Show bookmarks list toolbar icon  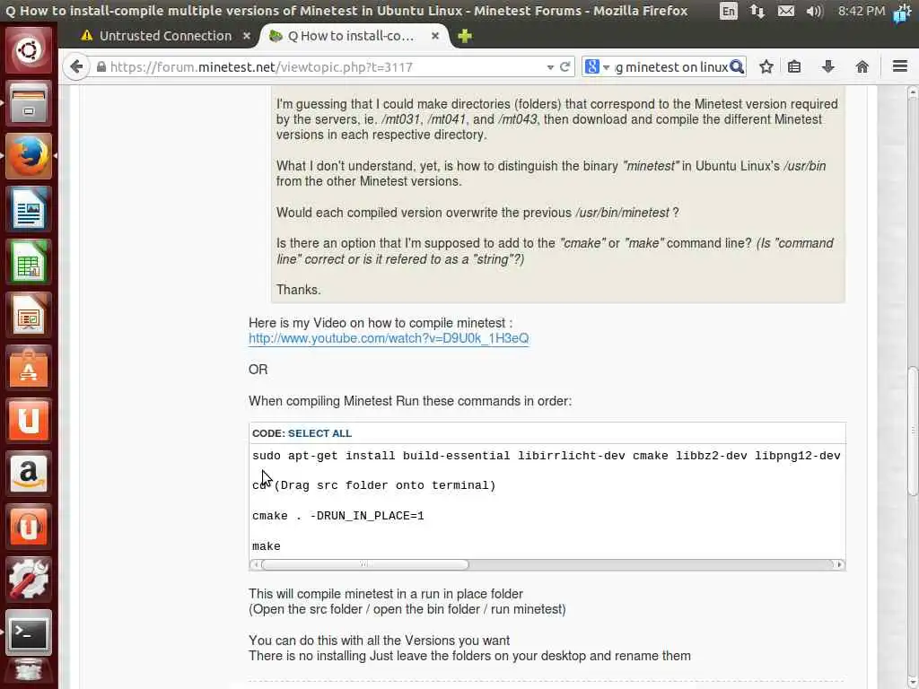point(794,66)
